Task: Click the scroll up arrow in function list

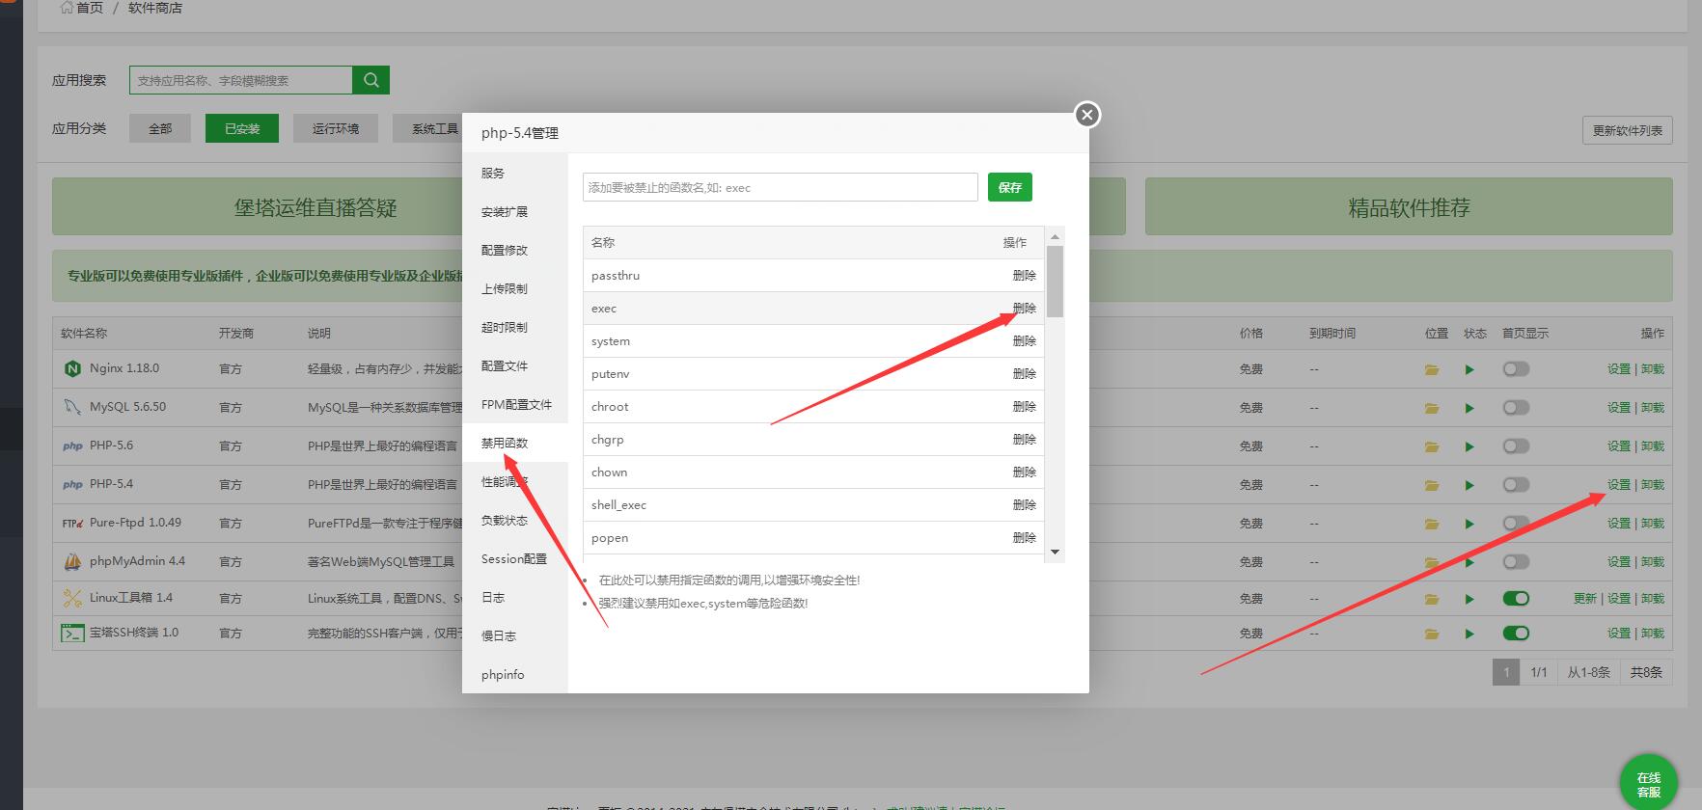Action: click(x=1055, y=236)
